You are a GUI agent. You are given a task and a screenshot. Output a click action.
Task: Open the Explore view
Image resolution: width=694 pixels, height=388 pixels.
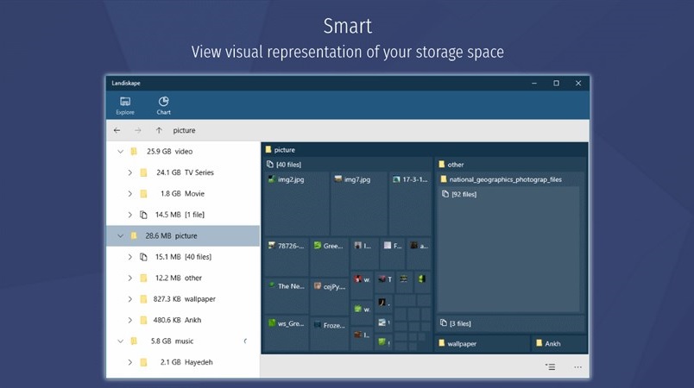pos(125,105)
